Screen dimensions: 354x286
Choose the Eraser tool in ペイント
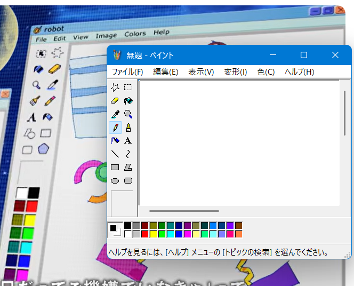point(115,100)
